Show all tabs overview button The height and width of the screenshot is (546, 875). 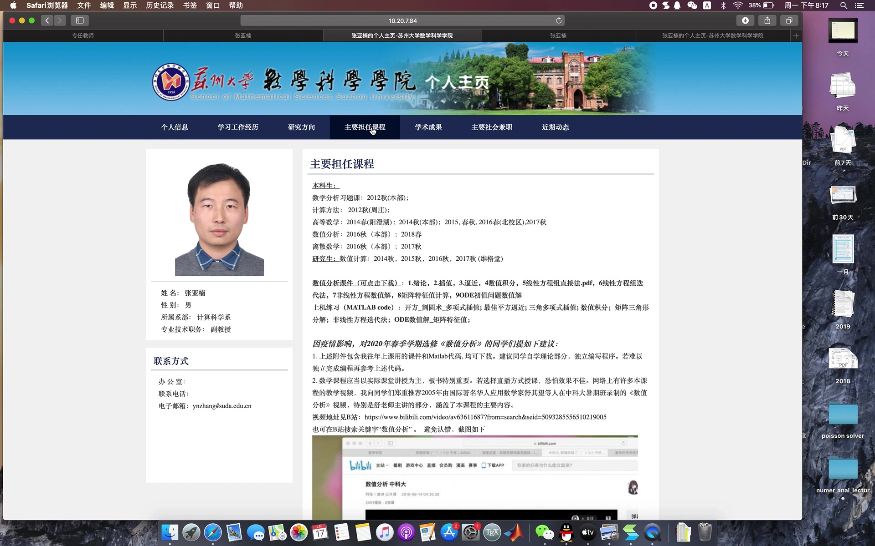tap(789, 20)
